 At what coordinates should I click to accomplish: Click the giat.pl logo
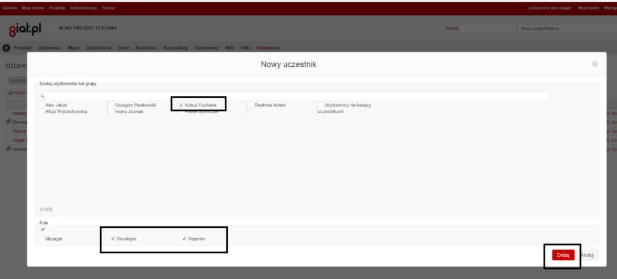click(25, 29)
